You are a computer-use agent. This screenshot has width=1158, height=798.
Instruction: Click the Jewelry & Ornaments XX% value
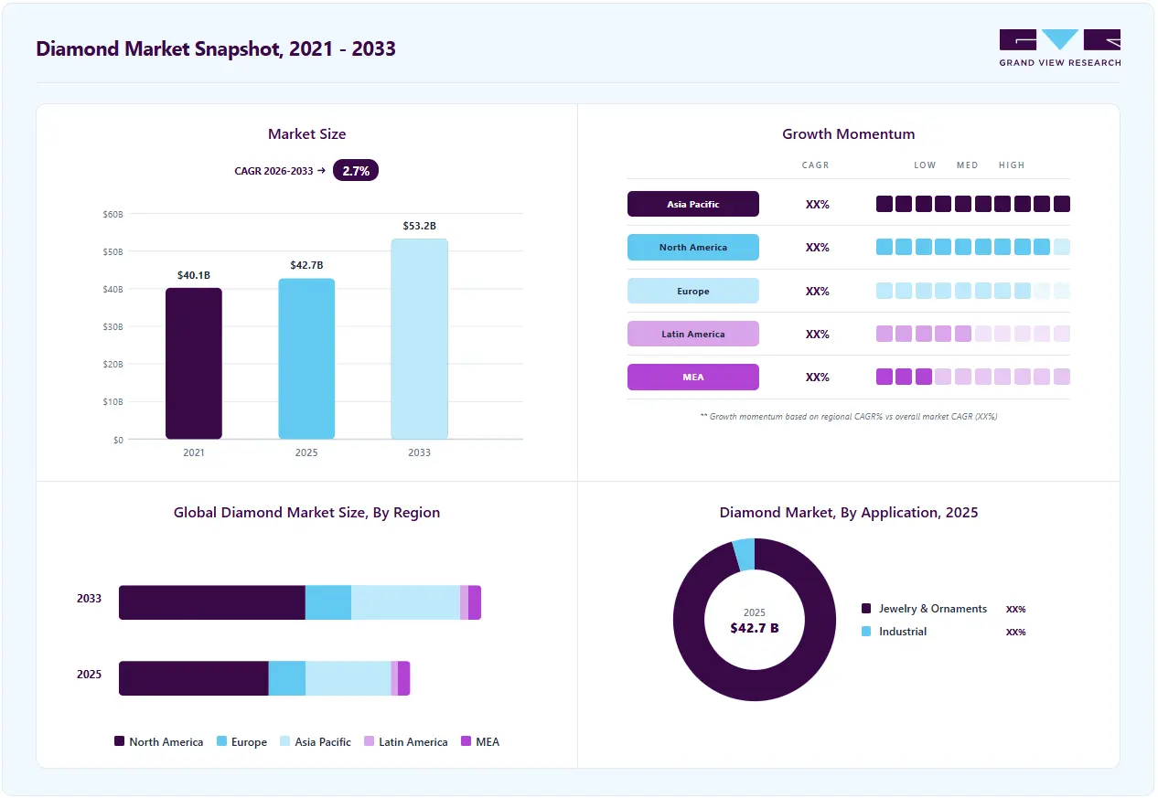point(1015,609)
